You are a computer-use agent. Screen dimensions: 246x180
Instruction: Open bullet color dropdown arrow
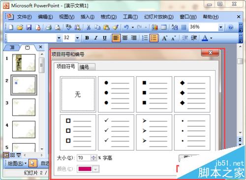click(96, 169)
